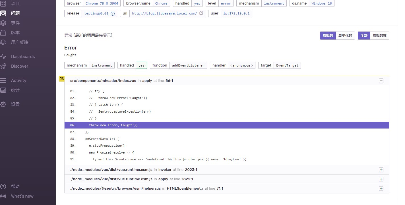This screenshot has width=405, height=205.
Task: Select the 原始的 stack trace toggle
Action: click(x=328, y=36)
